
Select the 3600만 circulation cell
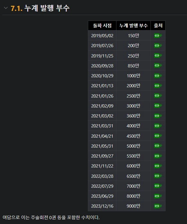coord(133,116)
